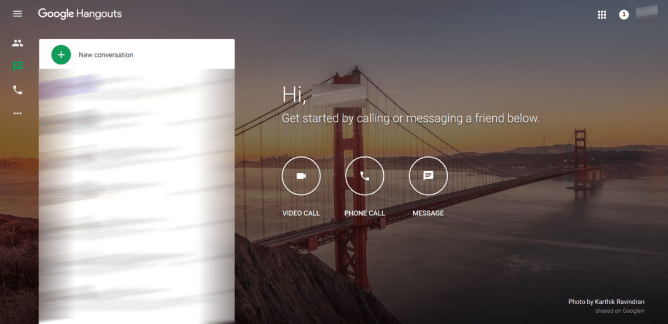Click the New conversation label
This screenshot has width=668, height=324.
coord(105,55)
